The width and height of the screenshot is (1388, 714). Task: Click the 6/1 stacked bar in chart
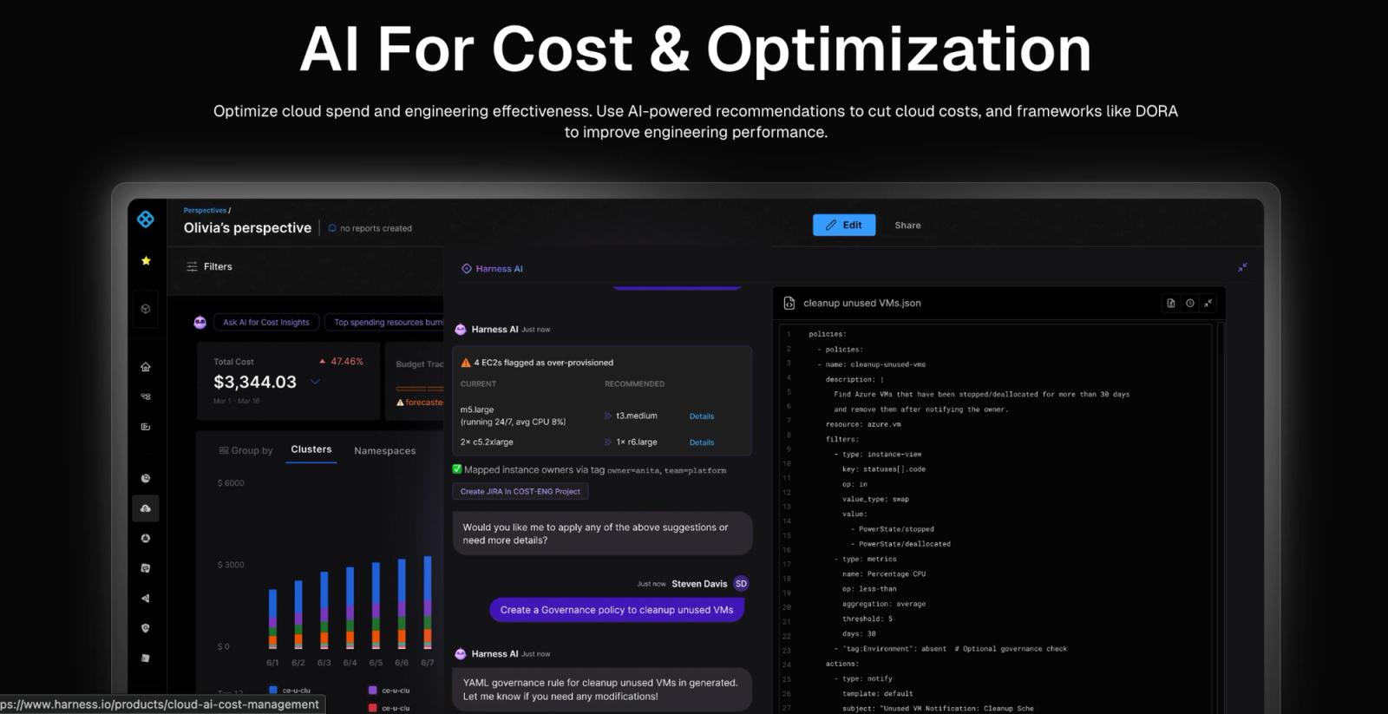tap(272, 619)
